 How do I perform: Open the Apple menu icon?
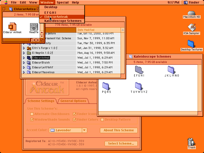(x=6, y=2)
